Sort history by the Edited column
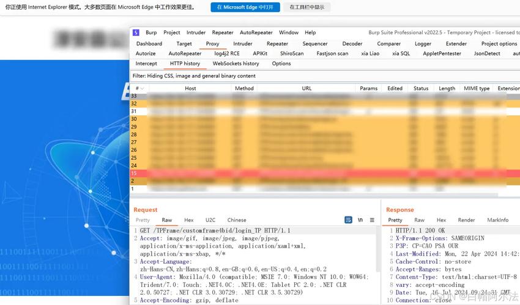 [395, 88]
